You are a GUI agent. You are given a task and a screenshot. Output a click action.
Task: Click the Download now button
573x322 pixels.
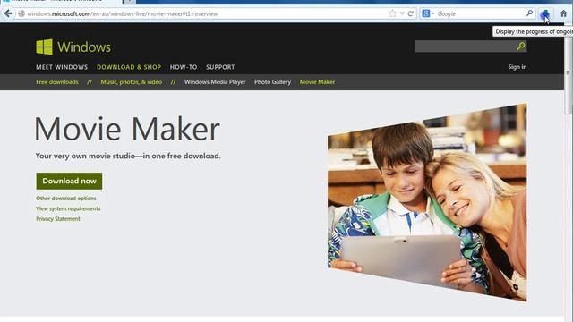click(x=69, y=181)
